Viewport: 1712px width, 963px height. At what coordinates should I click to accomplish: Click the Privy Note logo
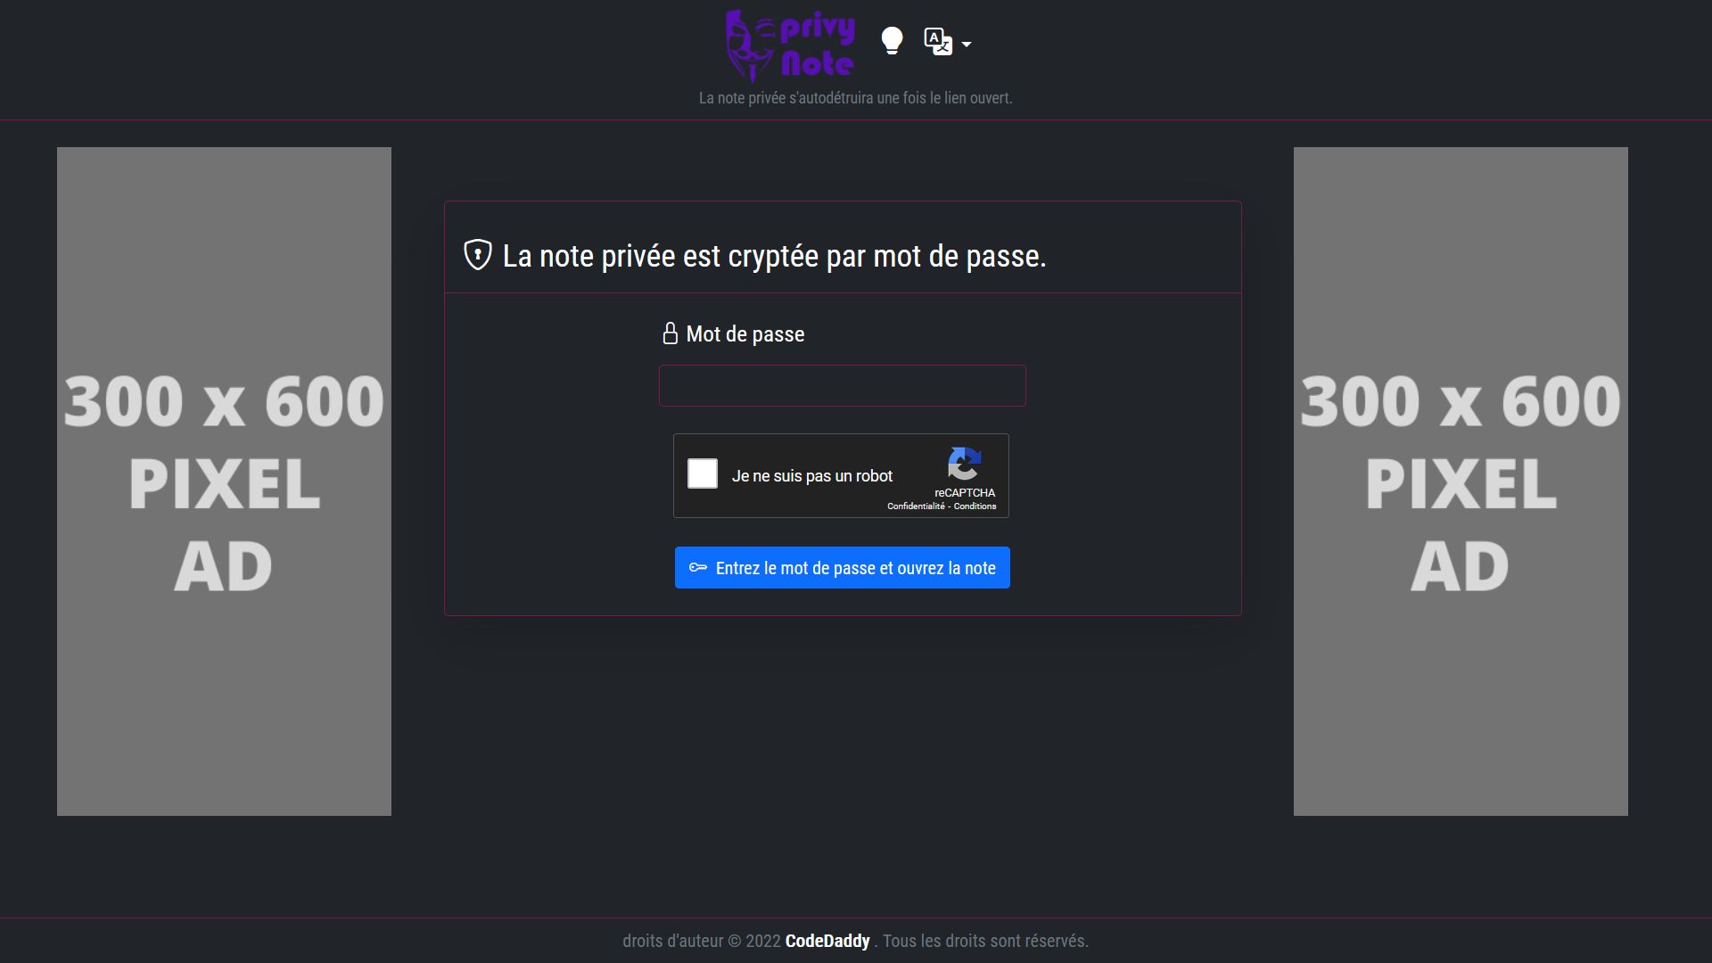point(790,45)
